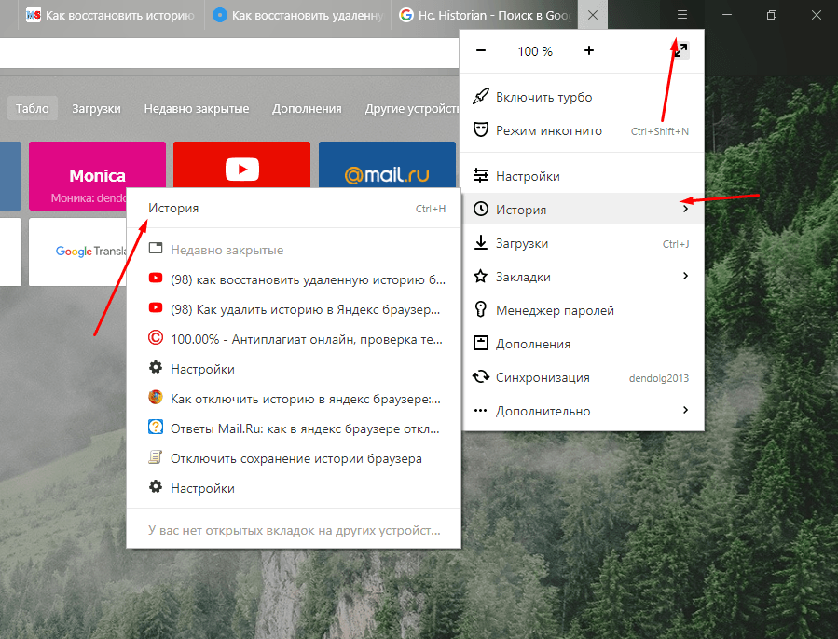Click the sync arrows icon beside Синхронизация
The width and height of the screenshot is (838, 639).
click(480, 376)
